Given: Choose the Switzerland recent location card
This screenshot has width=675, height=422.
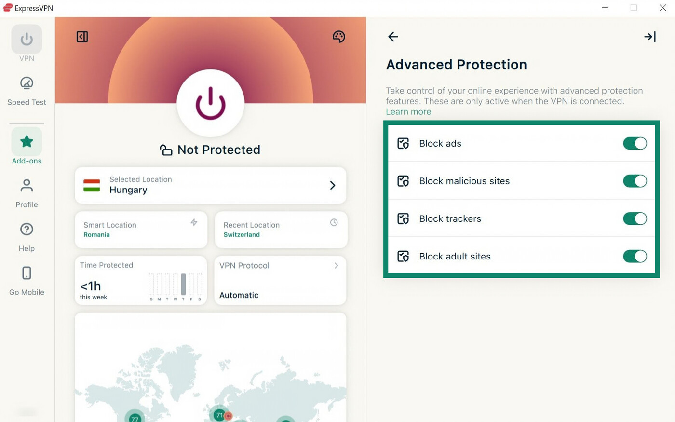Looking at the screenshot, I should pos(281,230).
